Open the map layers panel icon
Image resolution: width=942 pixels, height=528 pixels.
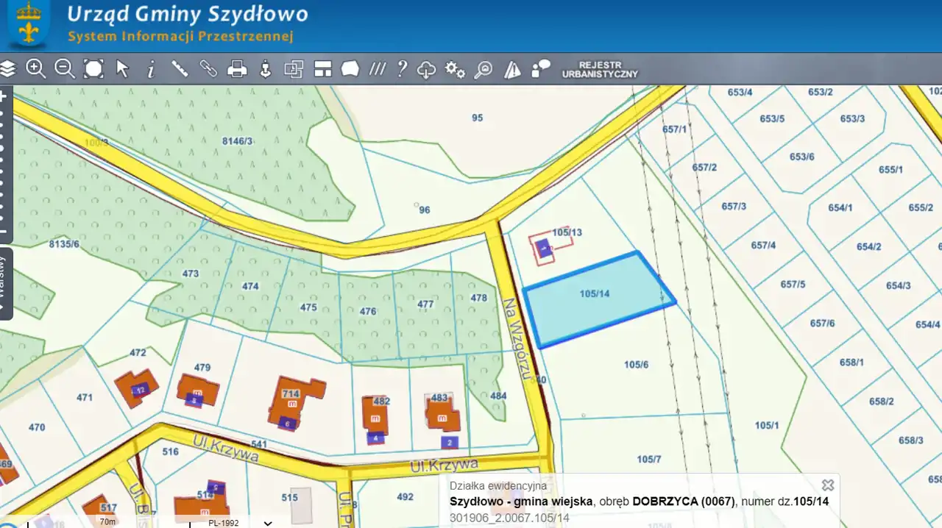coord(7,69)
